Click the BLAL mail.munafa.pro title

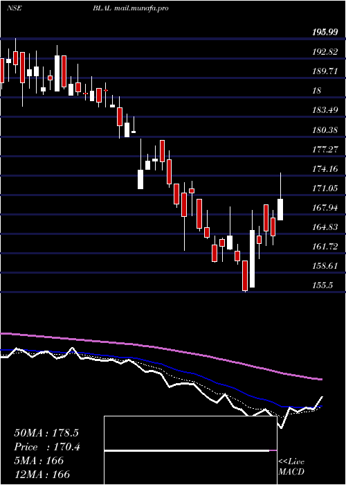[130, 8]
